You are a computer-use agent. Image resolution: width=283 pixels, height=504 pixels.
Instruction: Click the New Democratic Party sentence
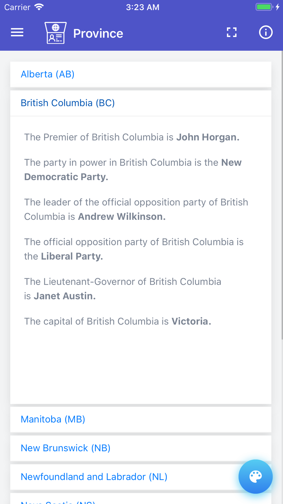click(133, 170)
